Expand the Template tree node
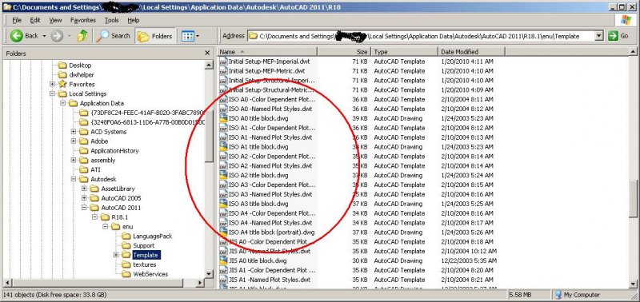The width and height of the screenshot is (640, 302). pos(116,255)
